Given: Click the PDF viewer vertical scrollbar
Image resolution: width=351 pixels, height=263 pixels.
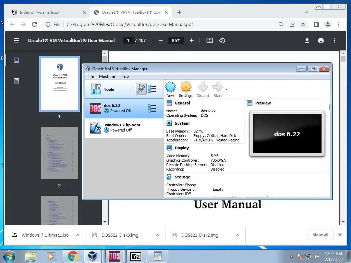Looking at the screenshot, I should point(343,137).
